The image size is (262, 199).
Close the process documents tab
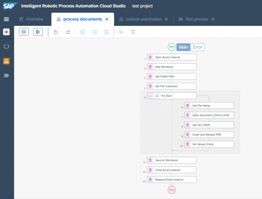pos(107,19)
